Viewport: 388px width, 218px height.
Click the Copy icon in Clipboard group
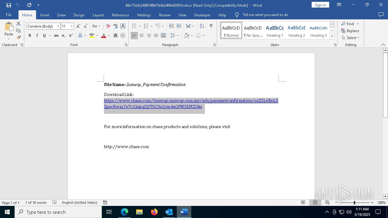pos(18,31)
